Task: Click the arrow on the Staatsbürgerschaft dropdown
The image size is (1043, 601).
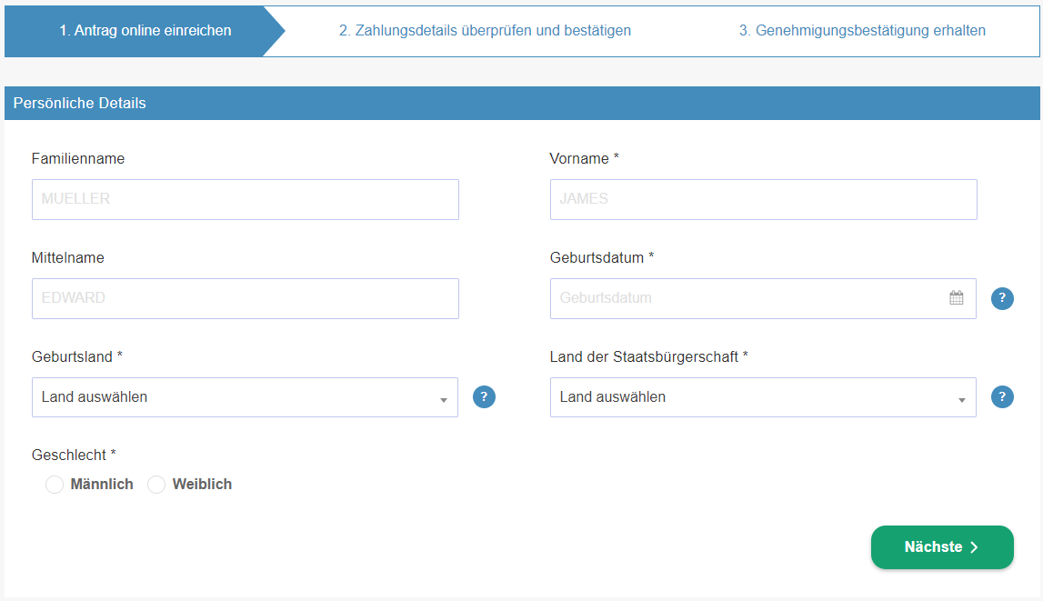Action: pos(961,399)
